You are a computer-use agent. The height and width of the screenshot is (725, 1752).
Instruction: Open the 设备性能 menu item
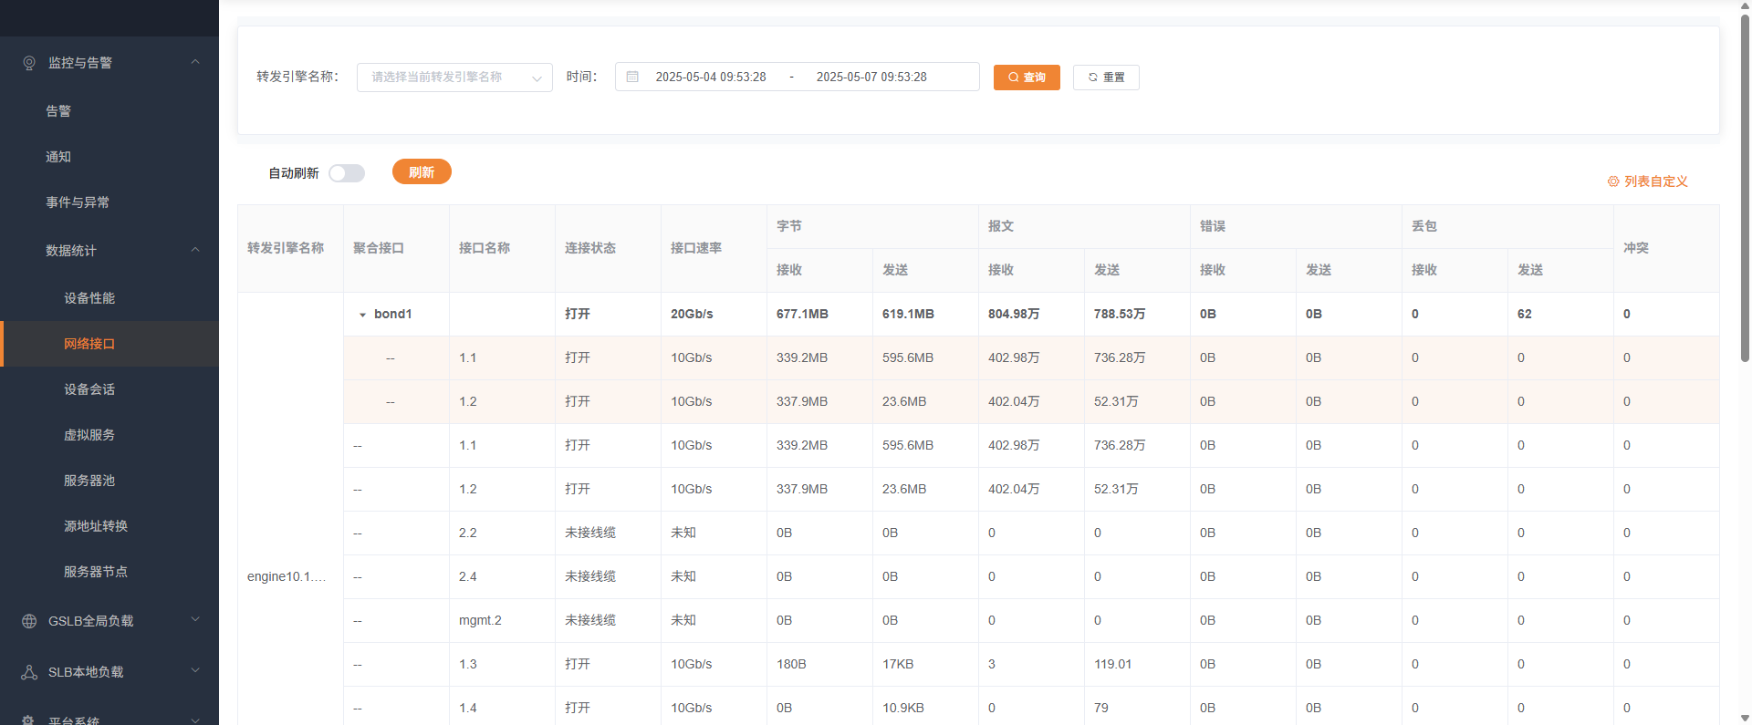tap(89, 298)
